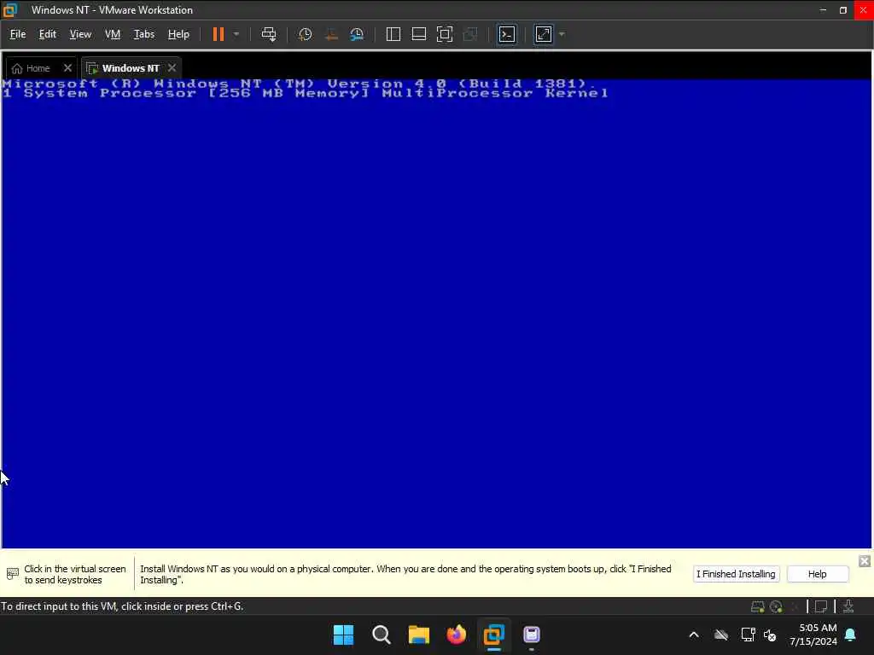
Task: Open the console view icon
Action: pos(507,34)
